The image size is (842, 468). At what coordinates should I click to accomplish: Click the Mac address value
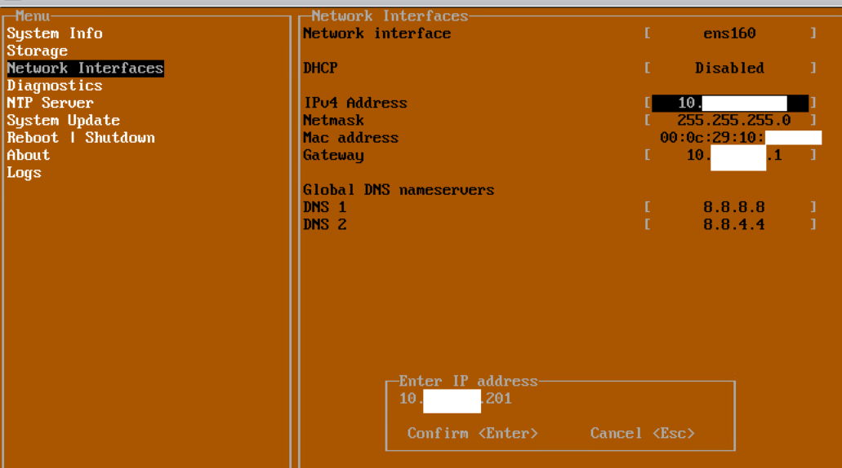(739, 138)
